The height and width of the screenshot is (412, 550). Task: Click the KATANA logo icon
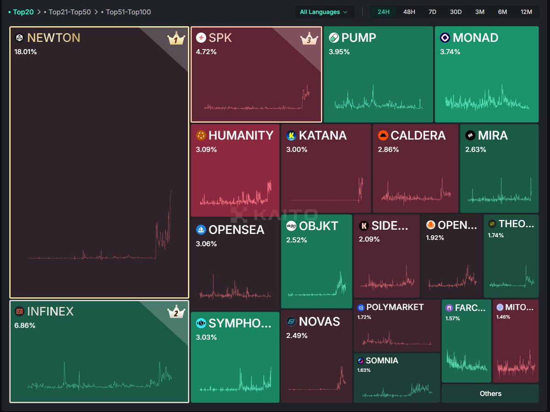click(x=291, y=136)
